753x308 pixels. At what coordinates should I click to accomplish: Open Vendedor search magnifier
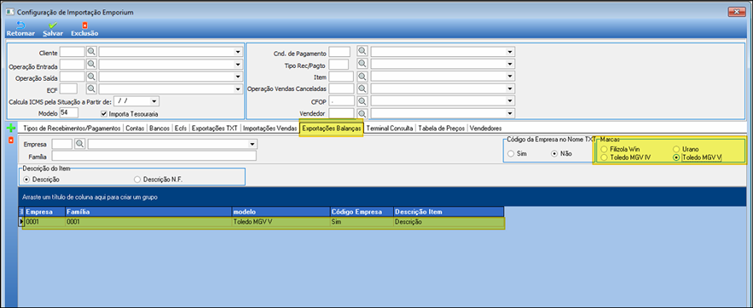click(x=362, y=113)
